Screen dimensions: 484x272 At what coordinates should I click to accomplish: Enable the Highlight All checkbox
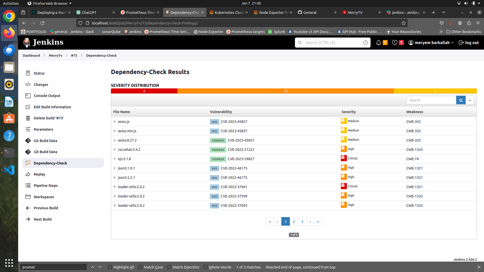pyautogui.click(x=110, y=267)
